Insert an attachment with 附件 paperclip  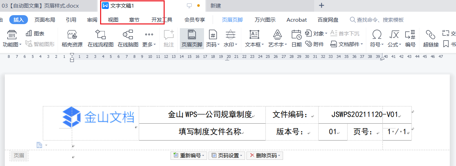(314, 44)
